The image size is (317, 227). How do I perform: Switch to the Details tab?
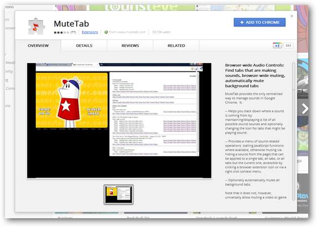84,45
